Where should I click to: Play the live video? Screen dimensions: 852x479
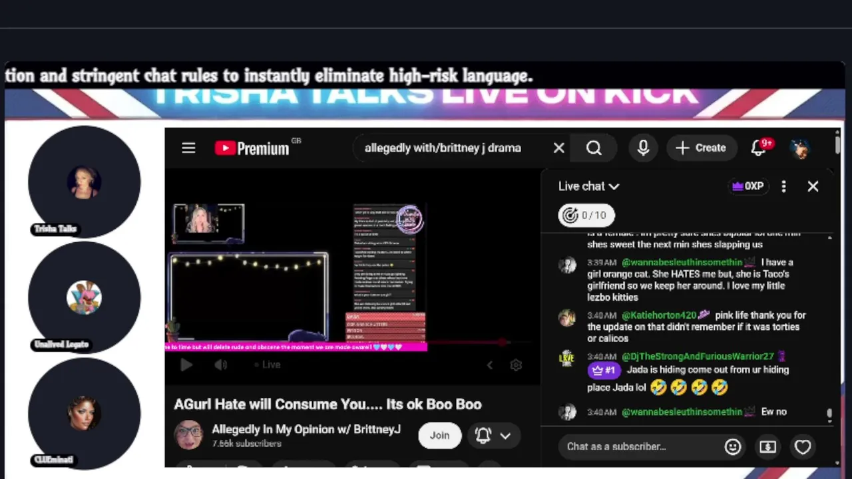pyautogui.click(x=186, y=365)
